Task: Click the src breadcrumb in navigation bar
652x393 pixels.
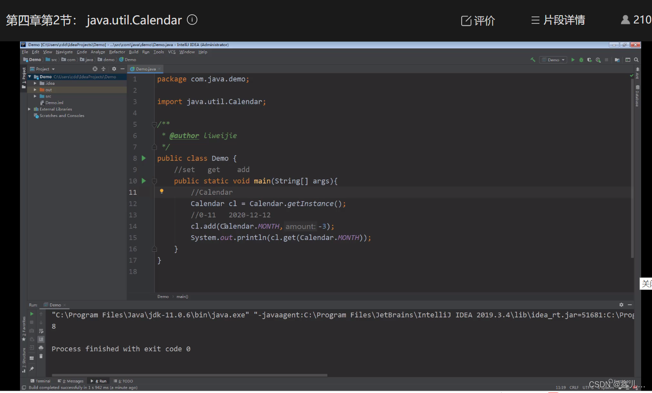Action: (x=51, y=60)
